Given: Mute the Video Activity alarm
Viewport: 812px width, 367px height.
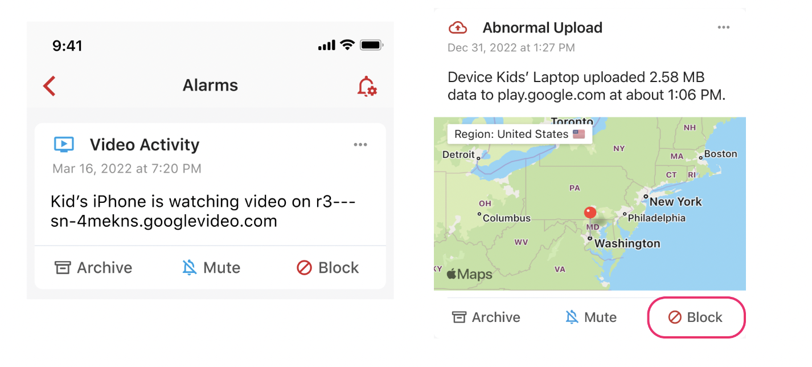Looking at the screenshot, I should pos(211,268).
